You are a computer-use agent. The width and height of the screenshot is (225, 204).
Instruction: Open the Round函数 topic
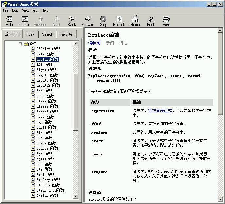click(45, 96)
